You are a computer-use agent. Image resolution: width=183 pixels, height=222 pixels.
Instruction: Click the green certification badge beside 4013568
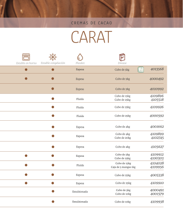(141, 69)
